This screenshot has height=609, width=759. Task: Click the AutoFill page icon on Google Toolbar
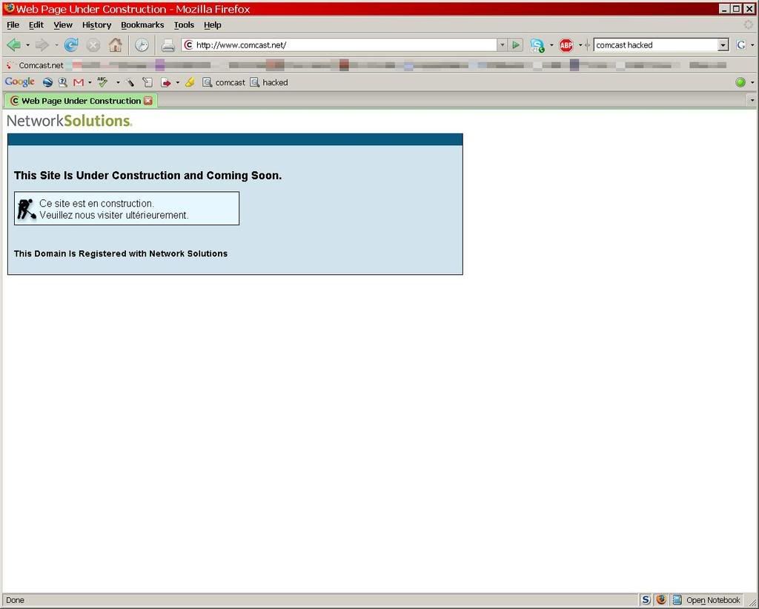[148, 83]
